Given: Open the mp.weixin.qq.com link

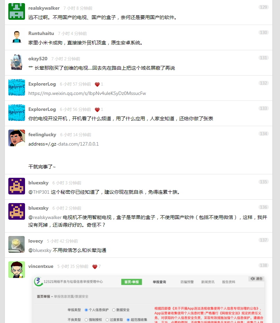Looking at the screenshot, I should [87, 93].
